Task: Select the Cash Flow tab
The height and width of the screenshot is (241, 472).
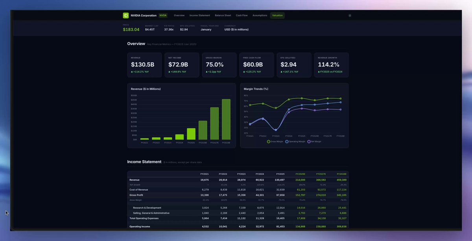Action: point(242,15)
